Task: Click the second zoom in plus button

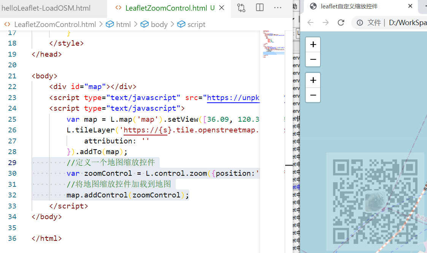Action: 313,80
